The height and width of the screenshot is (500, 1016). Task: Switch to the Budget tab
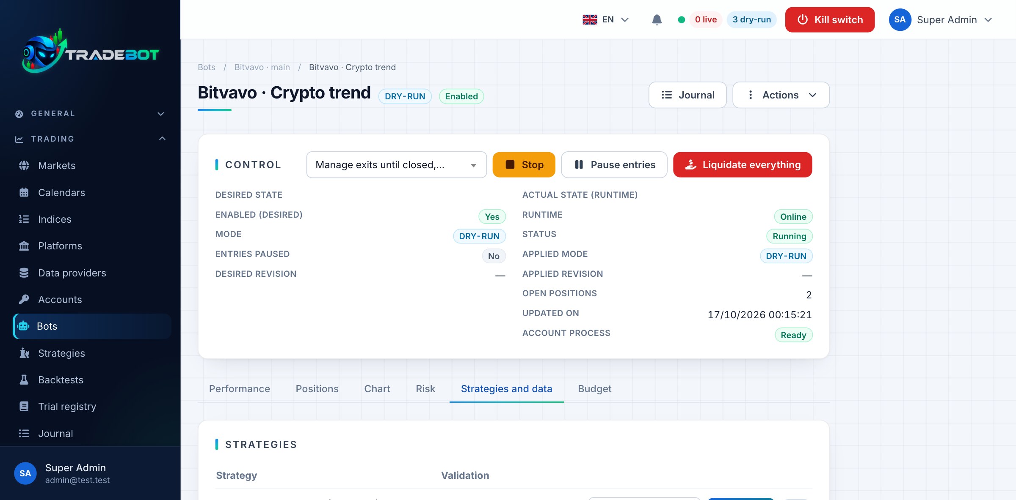[x=595, y=389]
